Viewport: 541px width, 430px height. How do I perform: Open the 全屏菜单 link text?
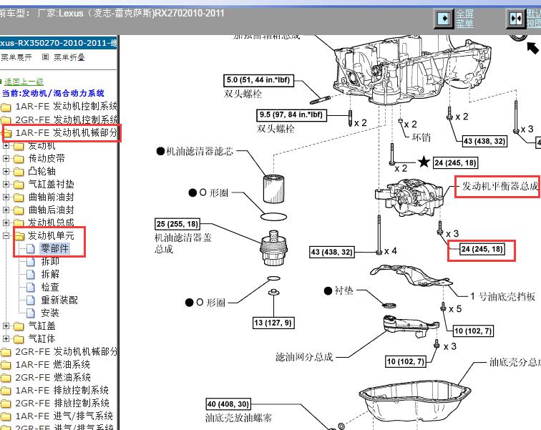click(464, 19)
